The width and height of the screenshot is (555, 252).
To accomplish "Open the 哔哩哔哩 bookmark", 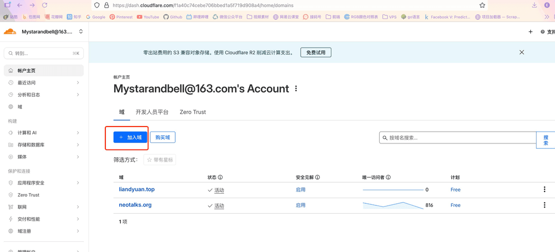I will coord(197,16).
